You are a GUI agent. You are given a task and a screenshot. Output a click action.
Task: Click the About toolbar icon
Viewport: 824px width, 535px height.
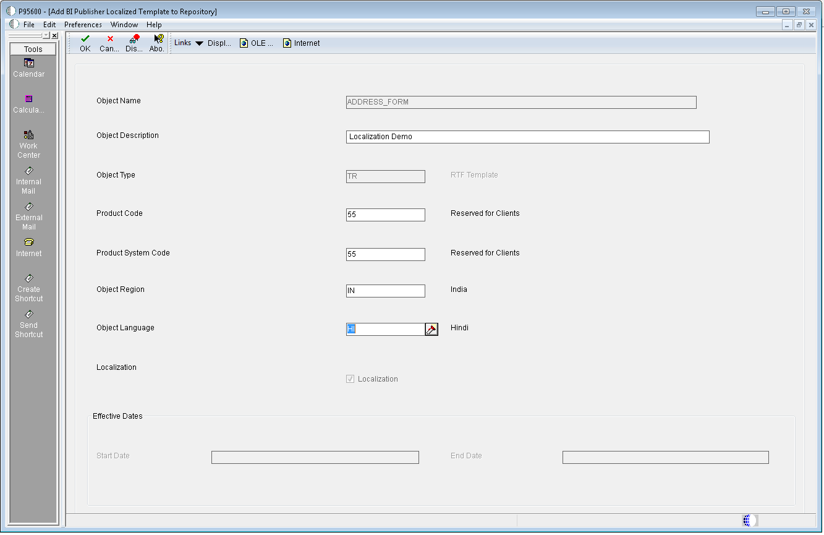pyautogui.click(x=158, y=43)
